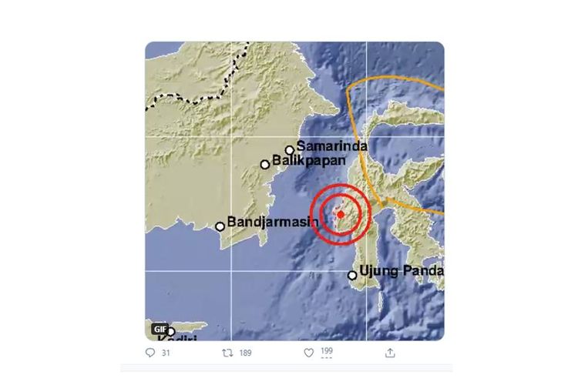Select the Bandjarmasin city marker circle

(x=220, y=226)
